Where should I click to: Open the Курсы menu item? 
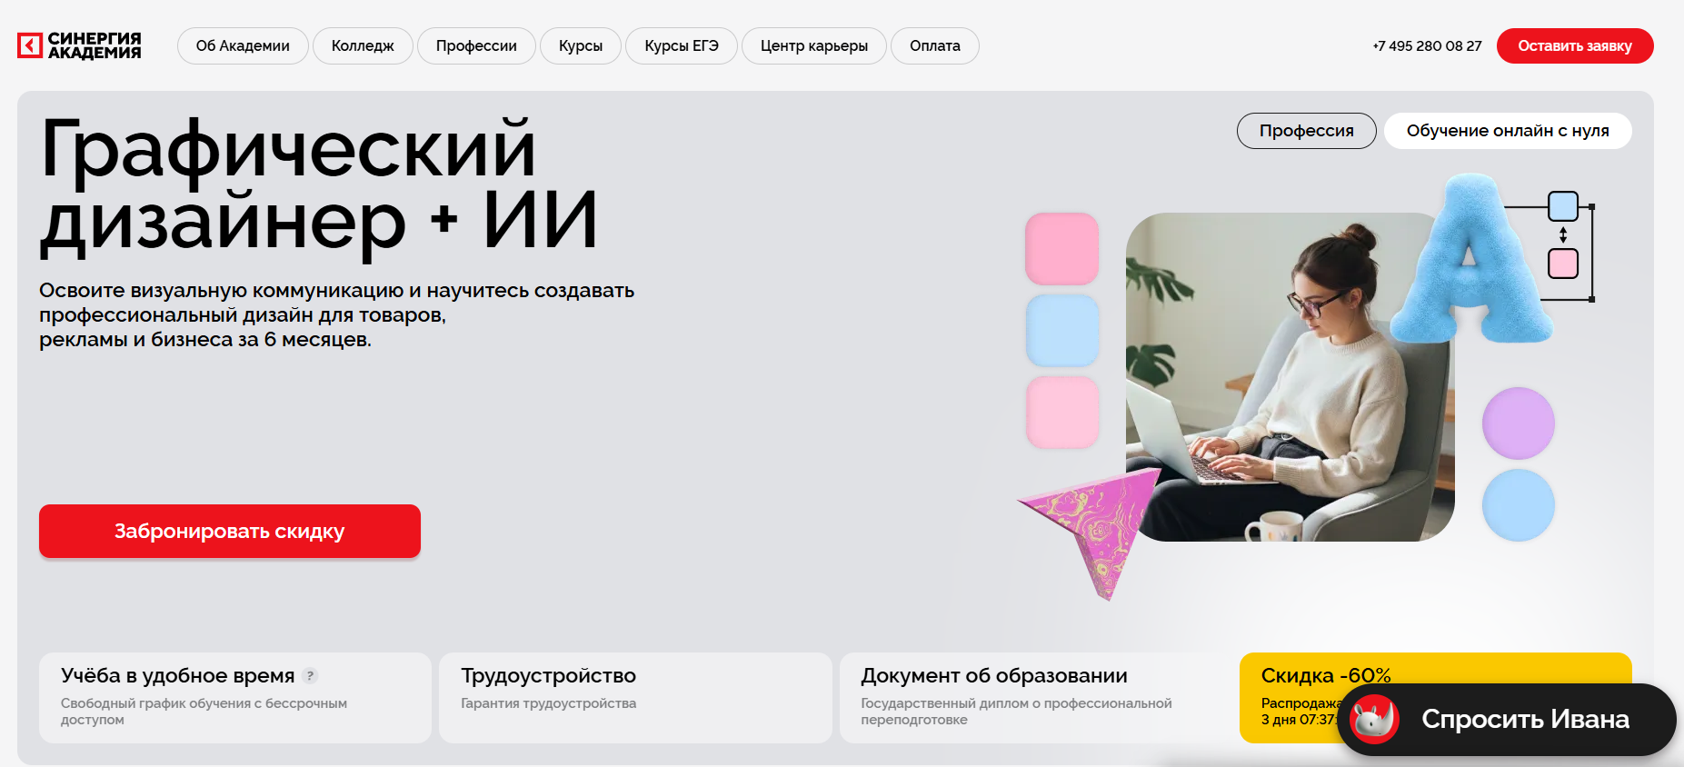coord(581,45)
